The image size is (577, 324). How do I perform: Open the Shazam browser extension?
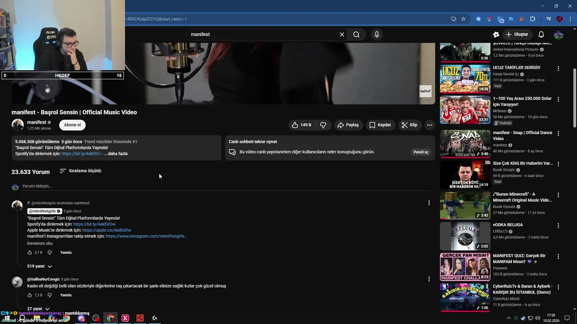[479, 19]
